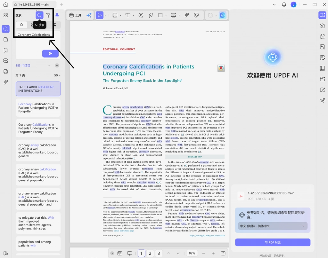The height and width of the screenshot is (258, 328).
Task: Select the pencil drawing tool
Action: pos(151,15)
